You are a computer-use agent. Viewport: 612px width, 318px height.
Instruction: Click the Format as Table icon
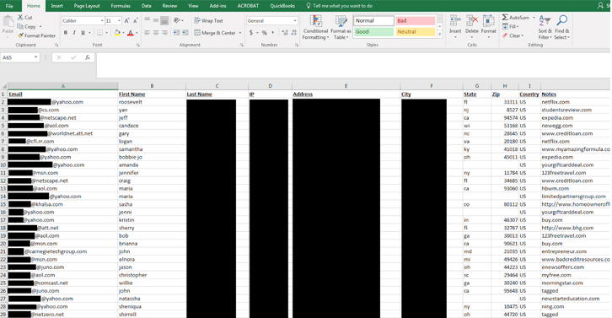click(341, 27)
